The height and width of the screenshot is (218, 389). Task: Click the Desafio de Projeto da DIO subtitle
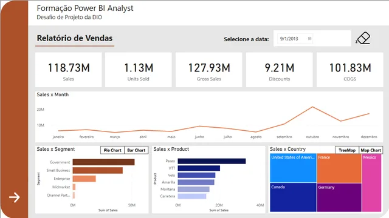69,17
